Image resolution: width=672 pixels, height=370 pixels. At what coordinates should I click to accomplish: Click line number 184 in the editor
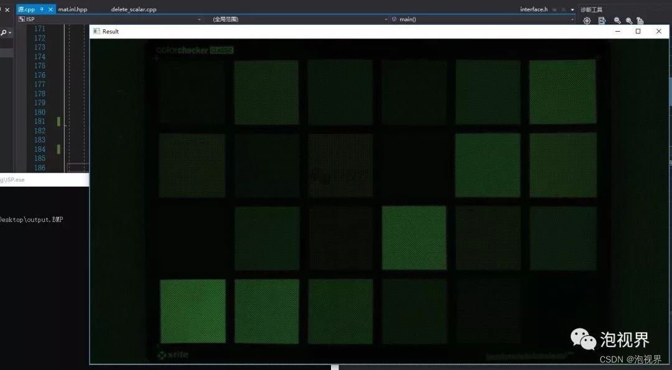click(40, 149)
